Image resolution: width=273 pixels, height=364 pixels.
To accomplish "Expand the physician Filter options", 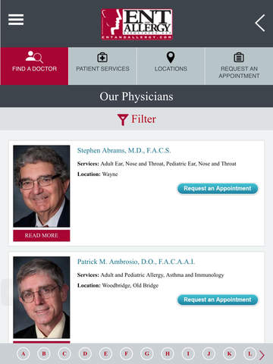I will click(136, 119).
